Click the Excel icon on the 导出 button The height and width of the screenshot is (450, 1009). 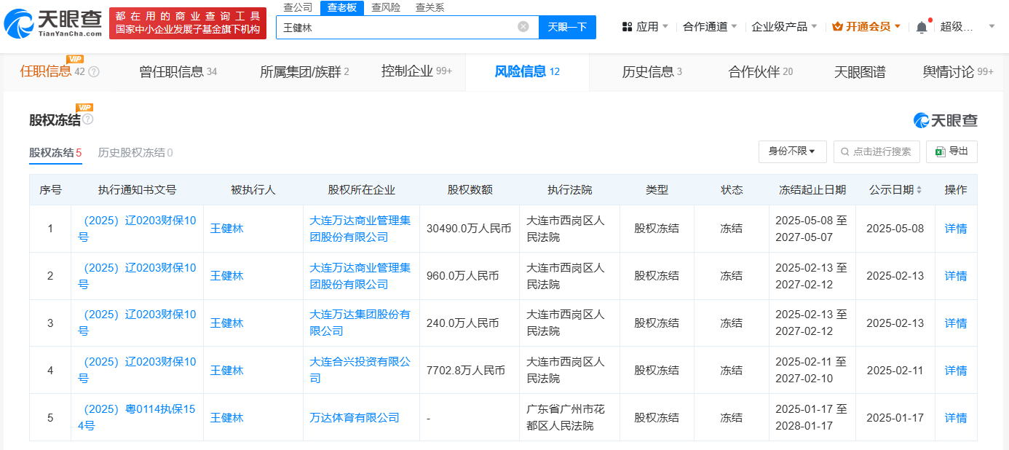pos(941,151)
